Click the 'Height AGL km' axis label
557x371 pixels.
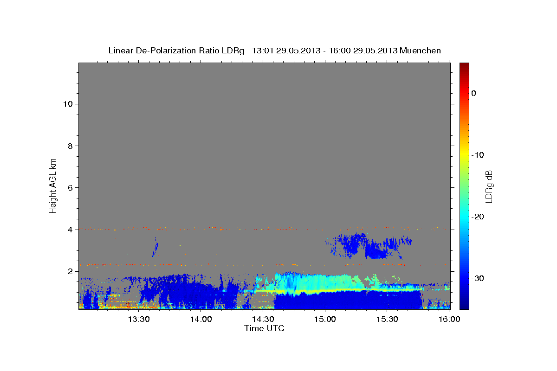tap(53, 185)
